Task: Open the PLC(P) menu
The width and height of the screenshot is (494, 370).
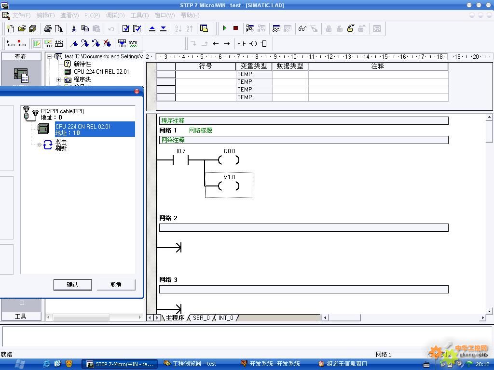Action: pyautogui.click(x=92, y=15)
